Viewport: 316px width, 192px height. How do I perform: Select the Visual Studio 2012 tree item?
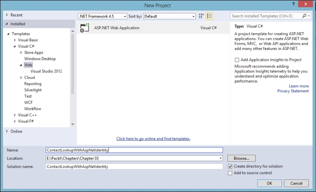point(46,71)
